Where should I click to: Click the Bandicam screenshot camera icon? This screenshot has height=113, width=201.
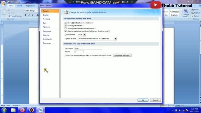tap(123, 2)
